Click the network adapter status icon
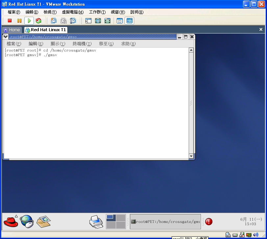Viewport: 267px width, 239px height. coord(249,235)
